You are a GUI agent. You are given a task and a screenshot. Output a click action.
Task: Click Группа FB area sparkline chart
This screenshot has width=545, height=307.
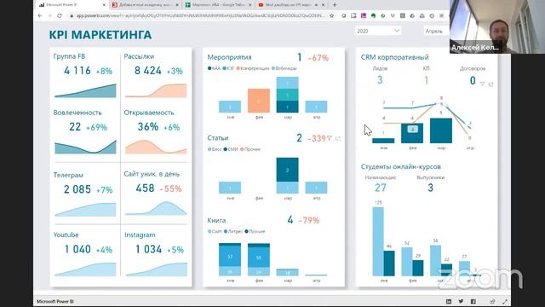(x=85, y=90)
